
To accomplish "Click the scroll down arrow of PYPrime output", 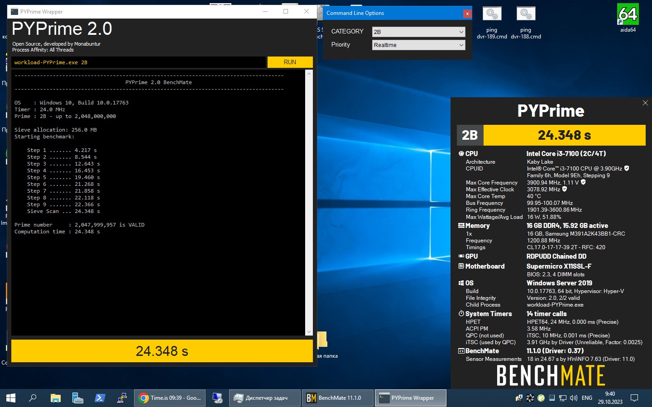I will (309, 331).
